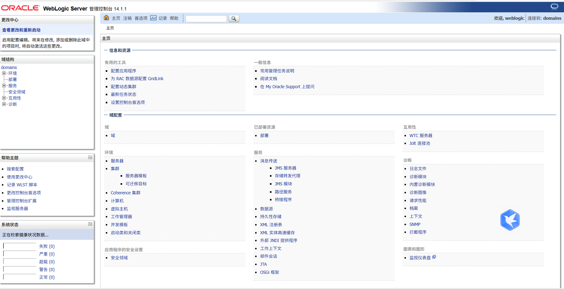Open 工作管理器 link
The image size is (564, 289).
coord(122,217)
